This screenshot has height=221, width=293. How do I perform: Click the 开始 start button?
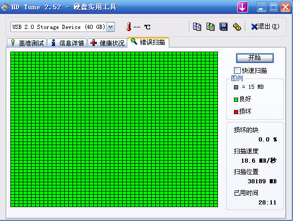[x=255, y=58]
